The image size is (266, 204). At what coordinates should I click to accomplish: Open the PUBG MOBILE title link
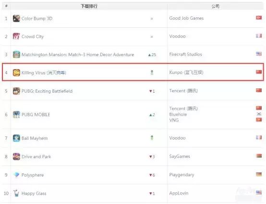[x=36, y=115]
